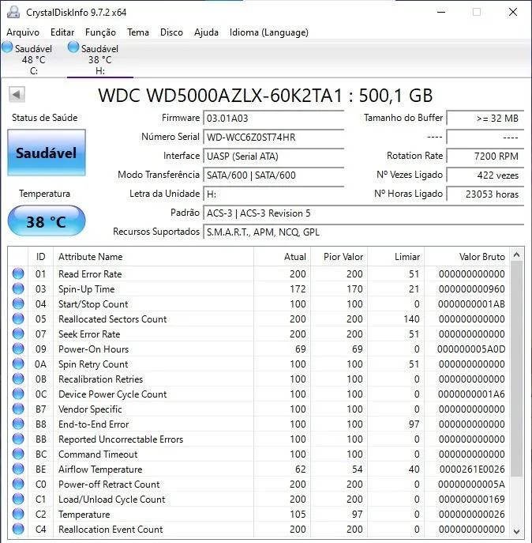This screenshot has width=532, height=543.
Task: Click status orb for Reallocation Event Count
Action: coord(18,529)
